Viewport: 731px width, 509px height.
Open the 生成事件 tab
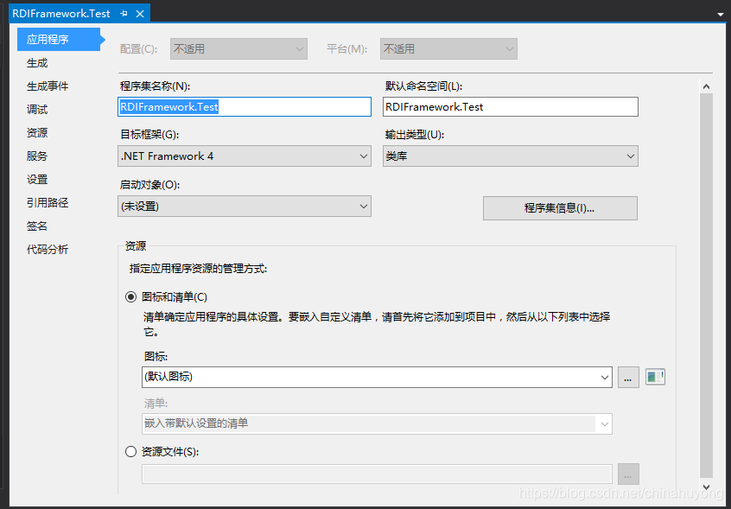coord(48,86)
